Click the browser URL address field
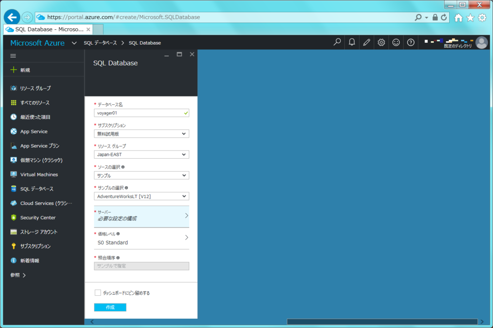493x328 pixels. click(x=223, y=17)
